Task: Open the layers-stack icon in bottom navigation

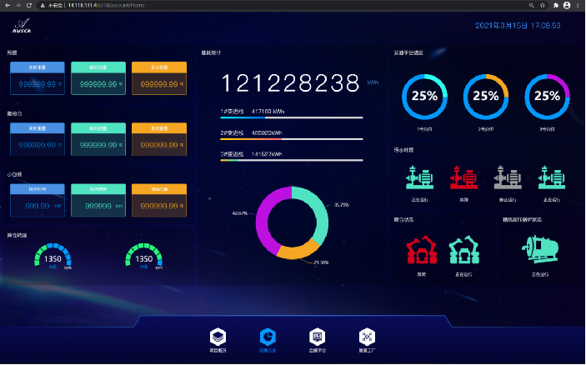Action: [218, 337]
